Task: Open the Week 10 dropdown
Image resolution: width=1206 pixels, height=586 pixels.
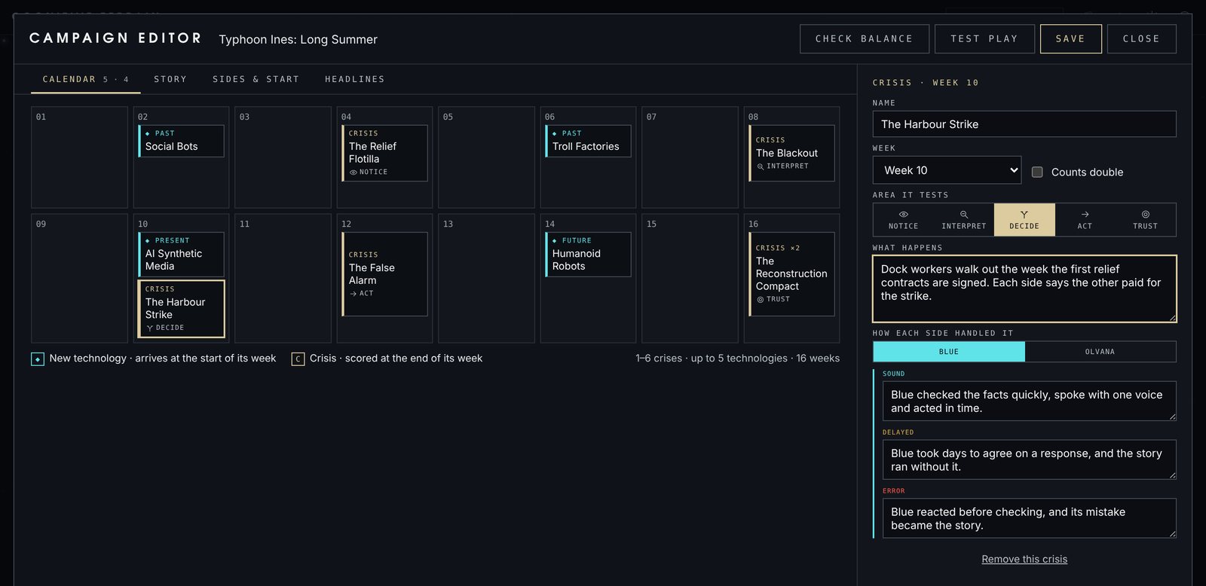Action: tap(947, 170)
